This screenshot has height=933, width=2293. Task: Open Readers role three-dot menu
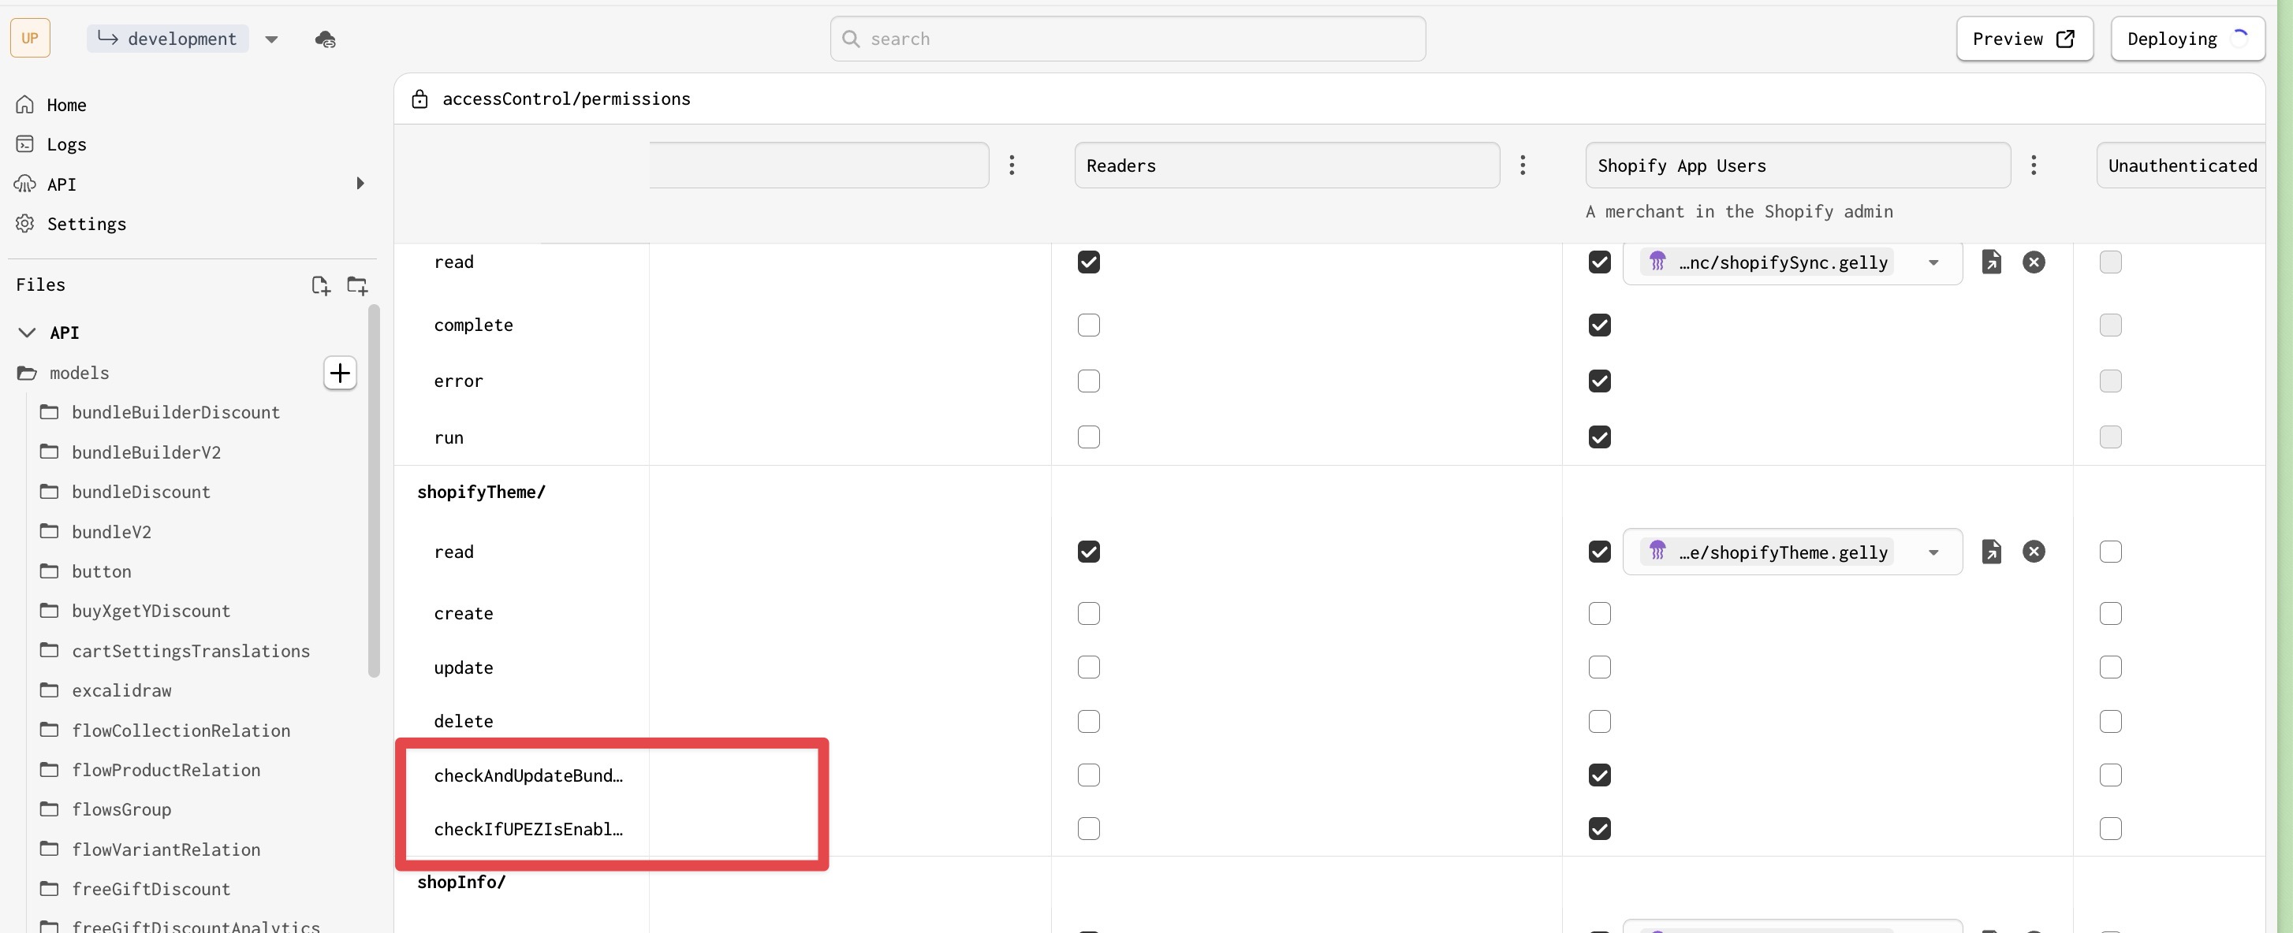[1522, 165]
